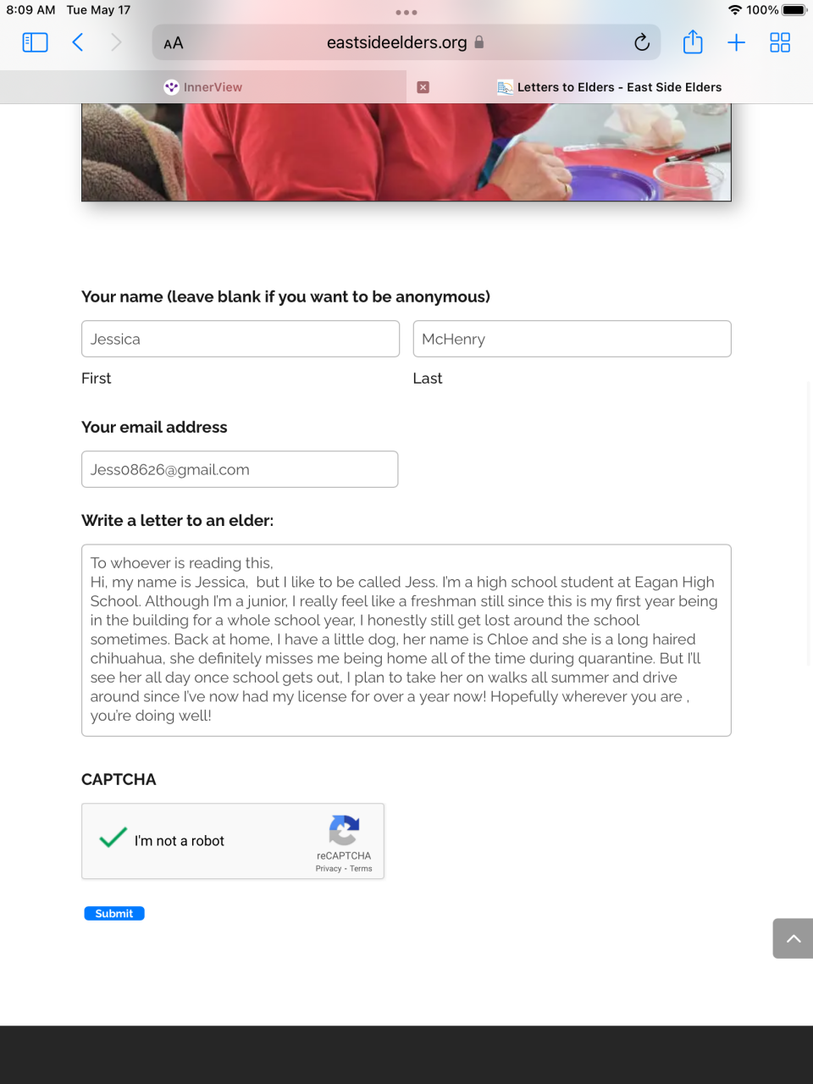Open the three-dot multitasking menu

point(406,13)
